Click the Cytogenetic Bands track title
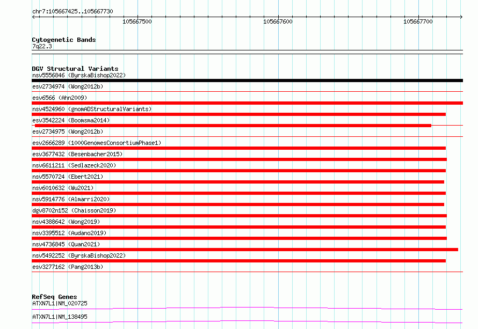Viewport: 478px width, 329px height. 64,40
